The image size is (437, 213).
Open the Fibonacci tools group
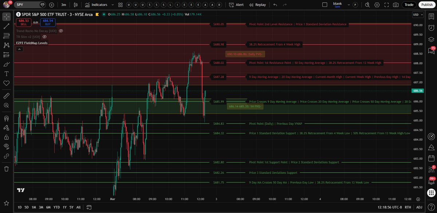click(x=6, y=36)
